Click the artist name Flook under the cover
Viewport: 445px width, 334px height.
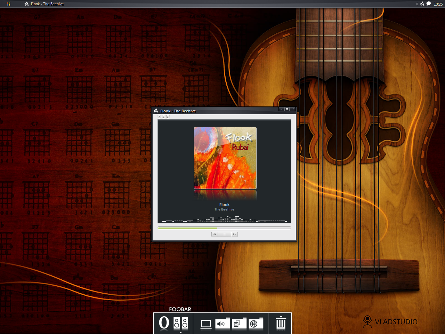tap(224, 205)
